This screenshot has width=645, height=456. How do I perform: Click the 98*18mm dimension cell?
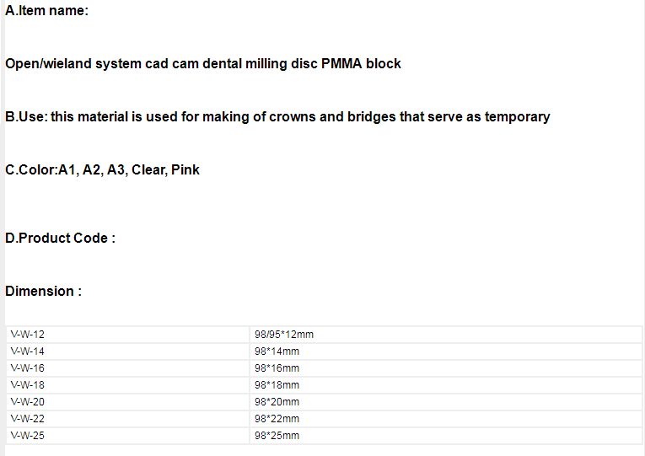[x=446, y=385]
